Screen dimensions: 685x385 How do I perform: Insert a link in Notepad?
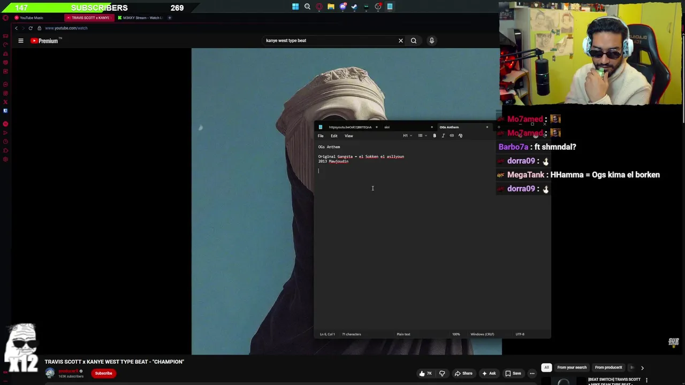(x=452, y=136)
